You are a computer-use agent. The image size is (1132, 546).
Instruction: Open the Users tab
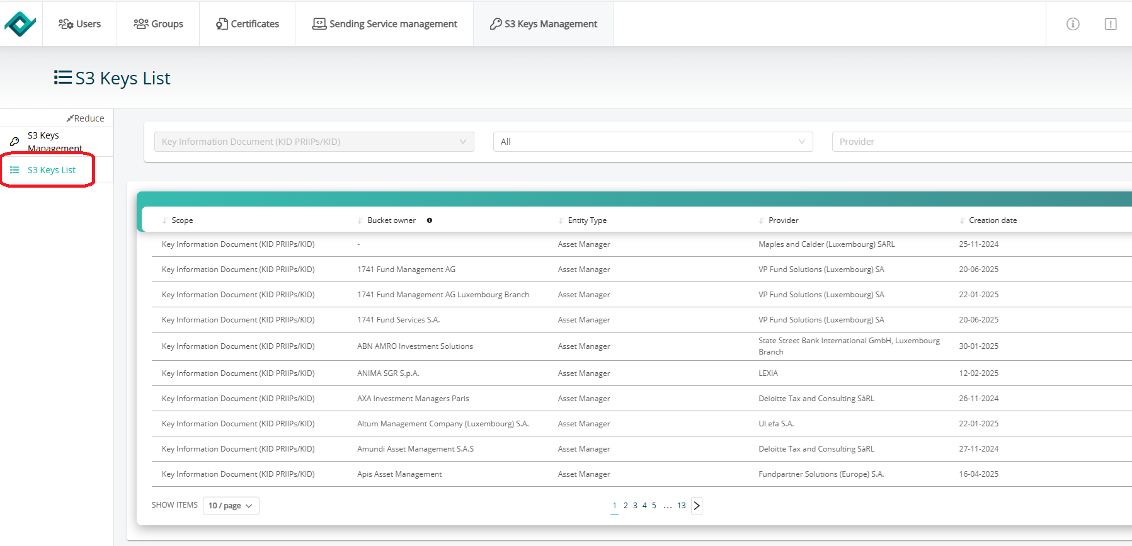pyautogui.click(x=80, y=24)
